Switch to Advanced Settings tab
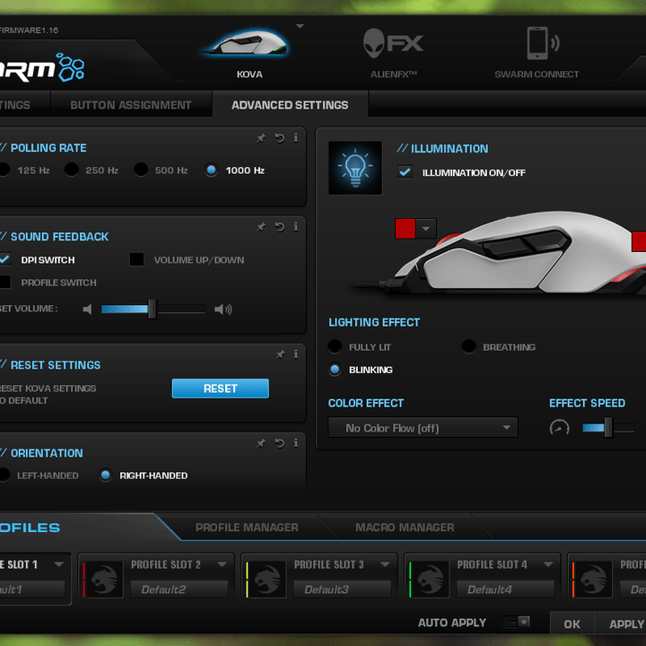This screenshot has width=646, height=646. click(x=290, y=105)
